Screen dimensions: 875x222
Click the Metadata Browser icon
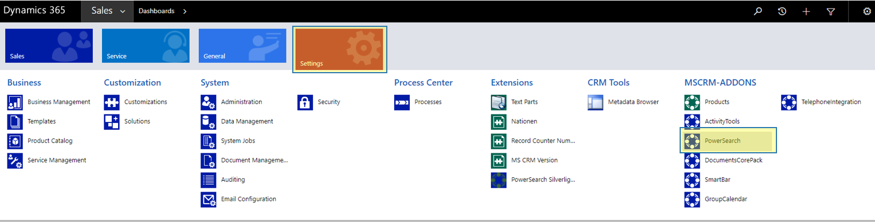point(596,102)
